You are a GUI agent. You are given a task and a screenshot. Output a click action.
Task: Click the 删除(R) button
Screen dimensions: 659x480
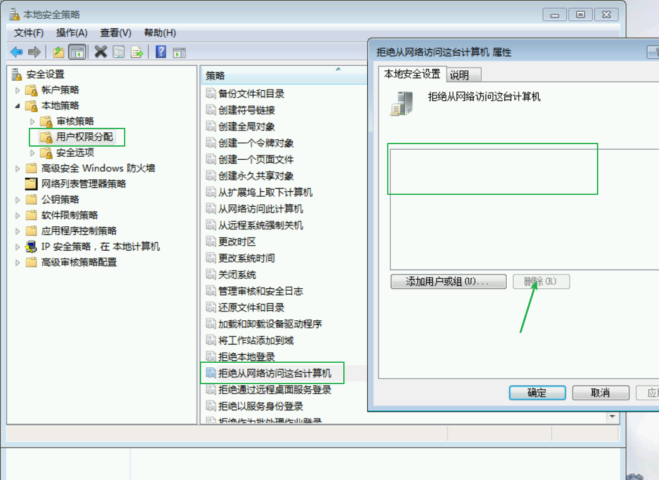click(x=541, y=281)
